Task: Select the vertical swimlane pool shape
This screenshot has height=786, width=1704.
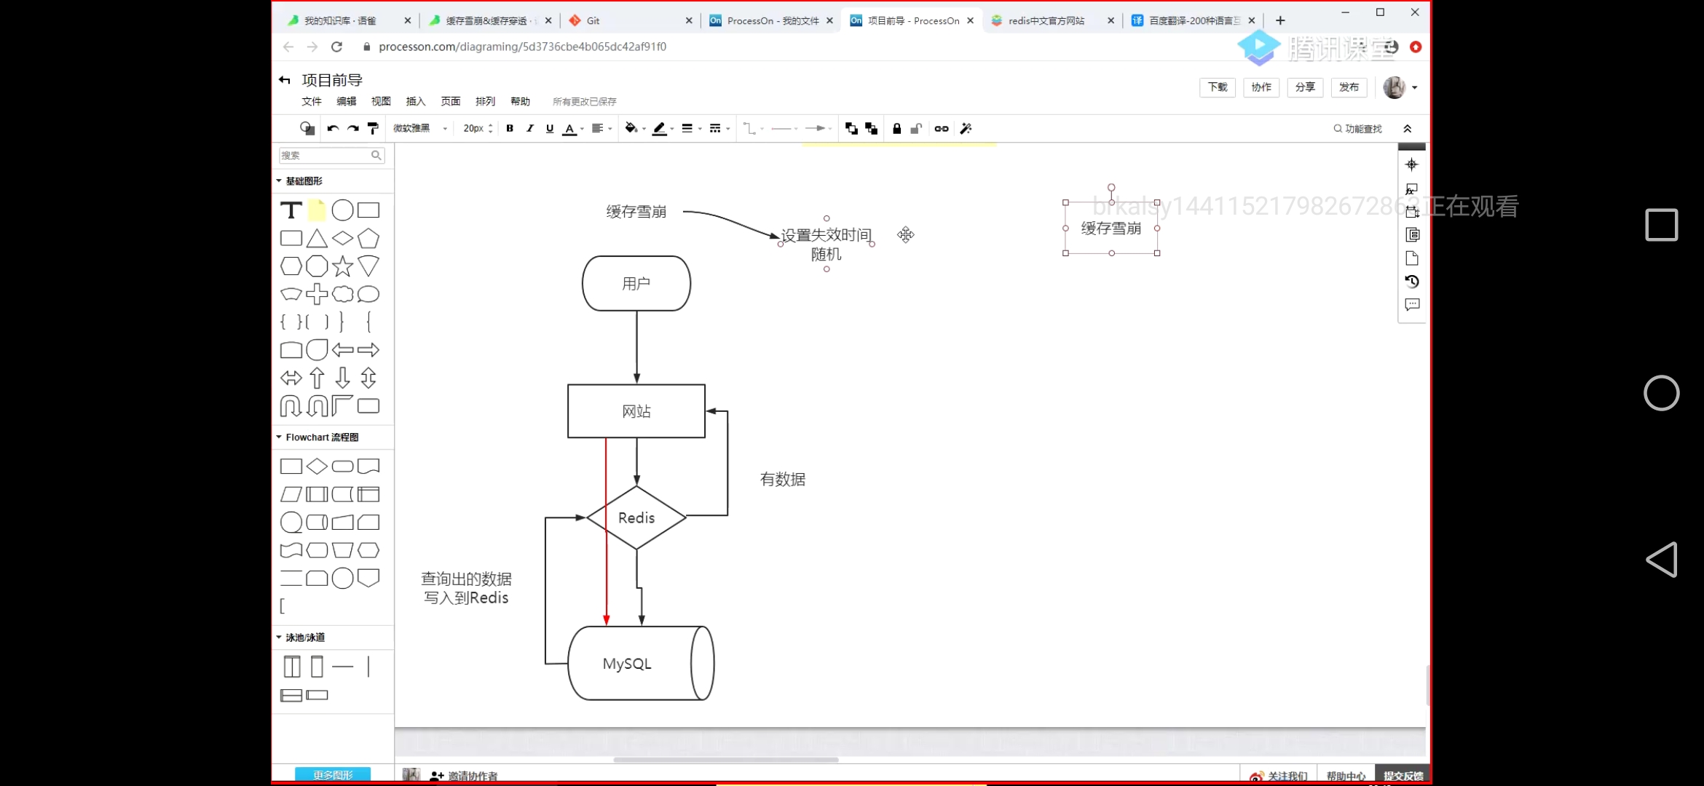Action: 292,667
